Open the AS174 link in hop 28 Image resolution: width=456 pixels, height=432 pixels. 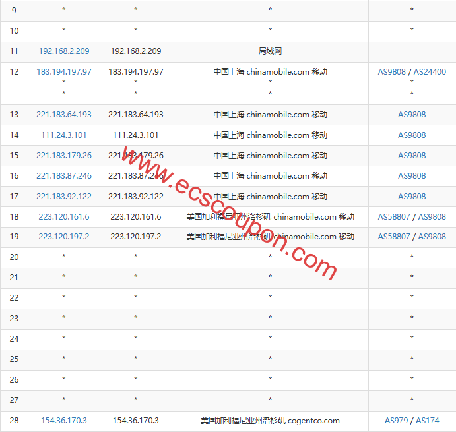[428, 421]
